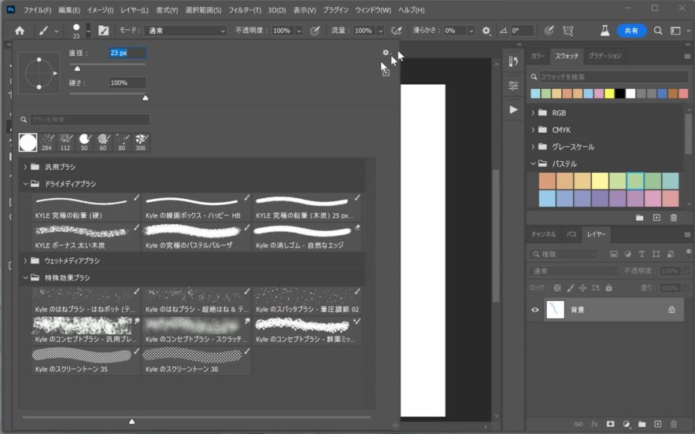Switch to the カラー tab
Viewport: 695px width, 434px height.
click(538, 56)
